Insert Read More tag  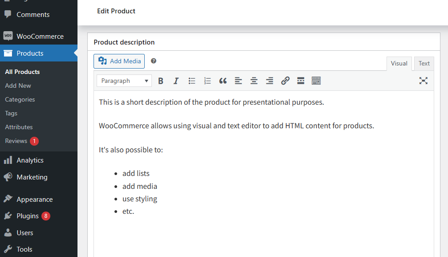(301, 81)
